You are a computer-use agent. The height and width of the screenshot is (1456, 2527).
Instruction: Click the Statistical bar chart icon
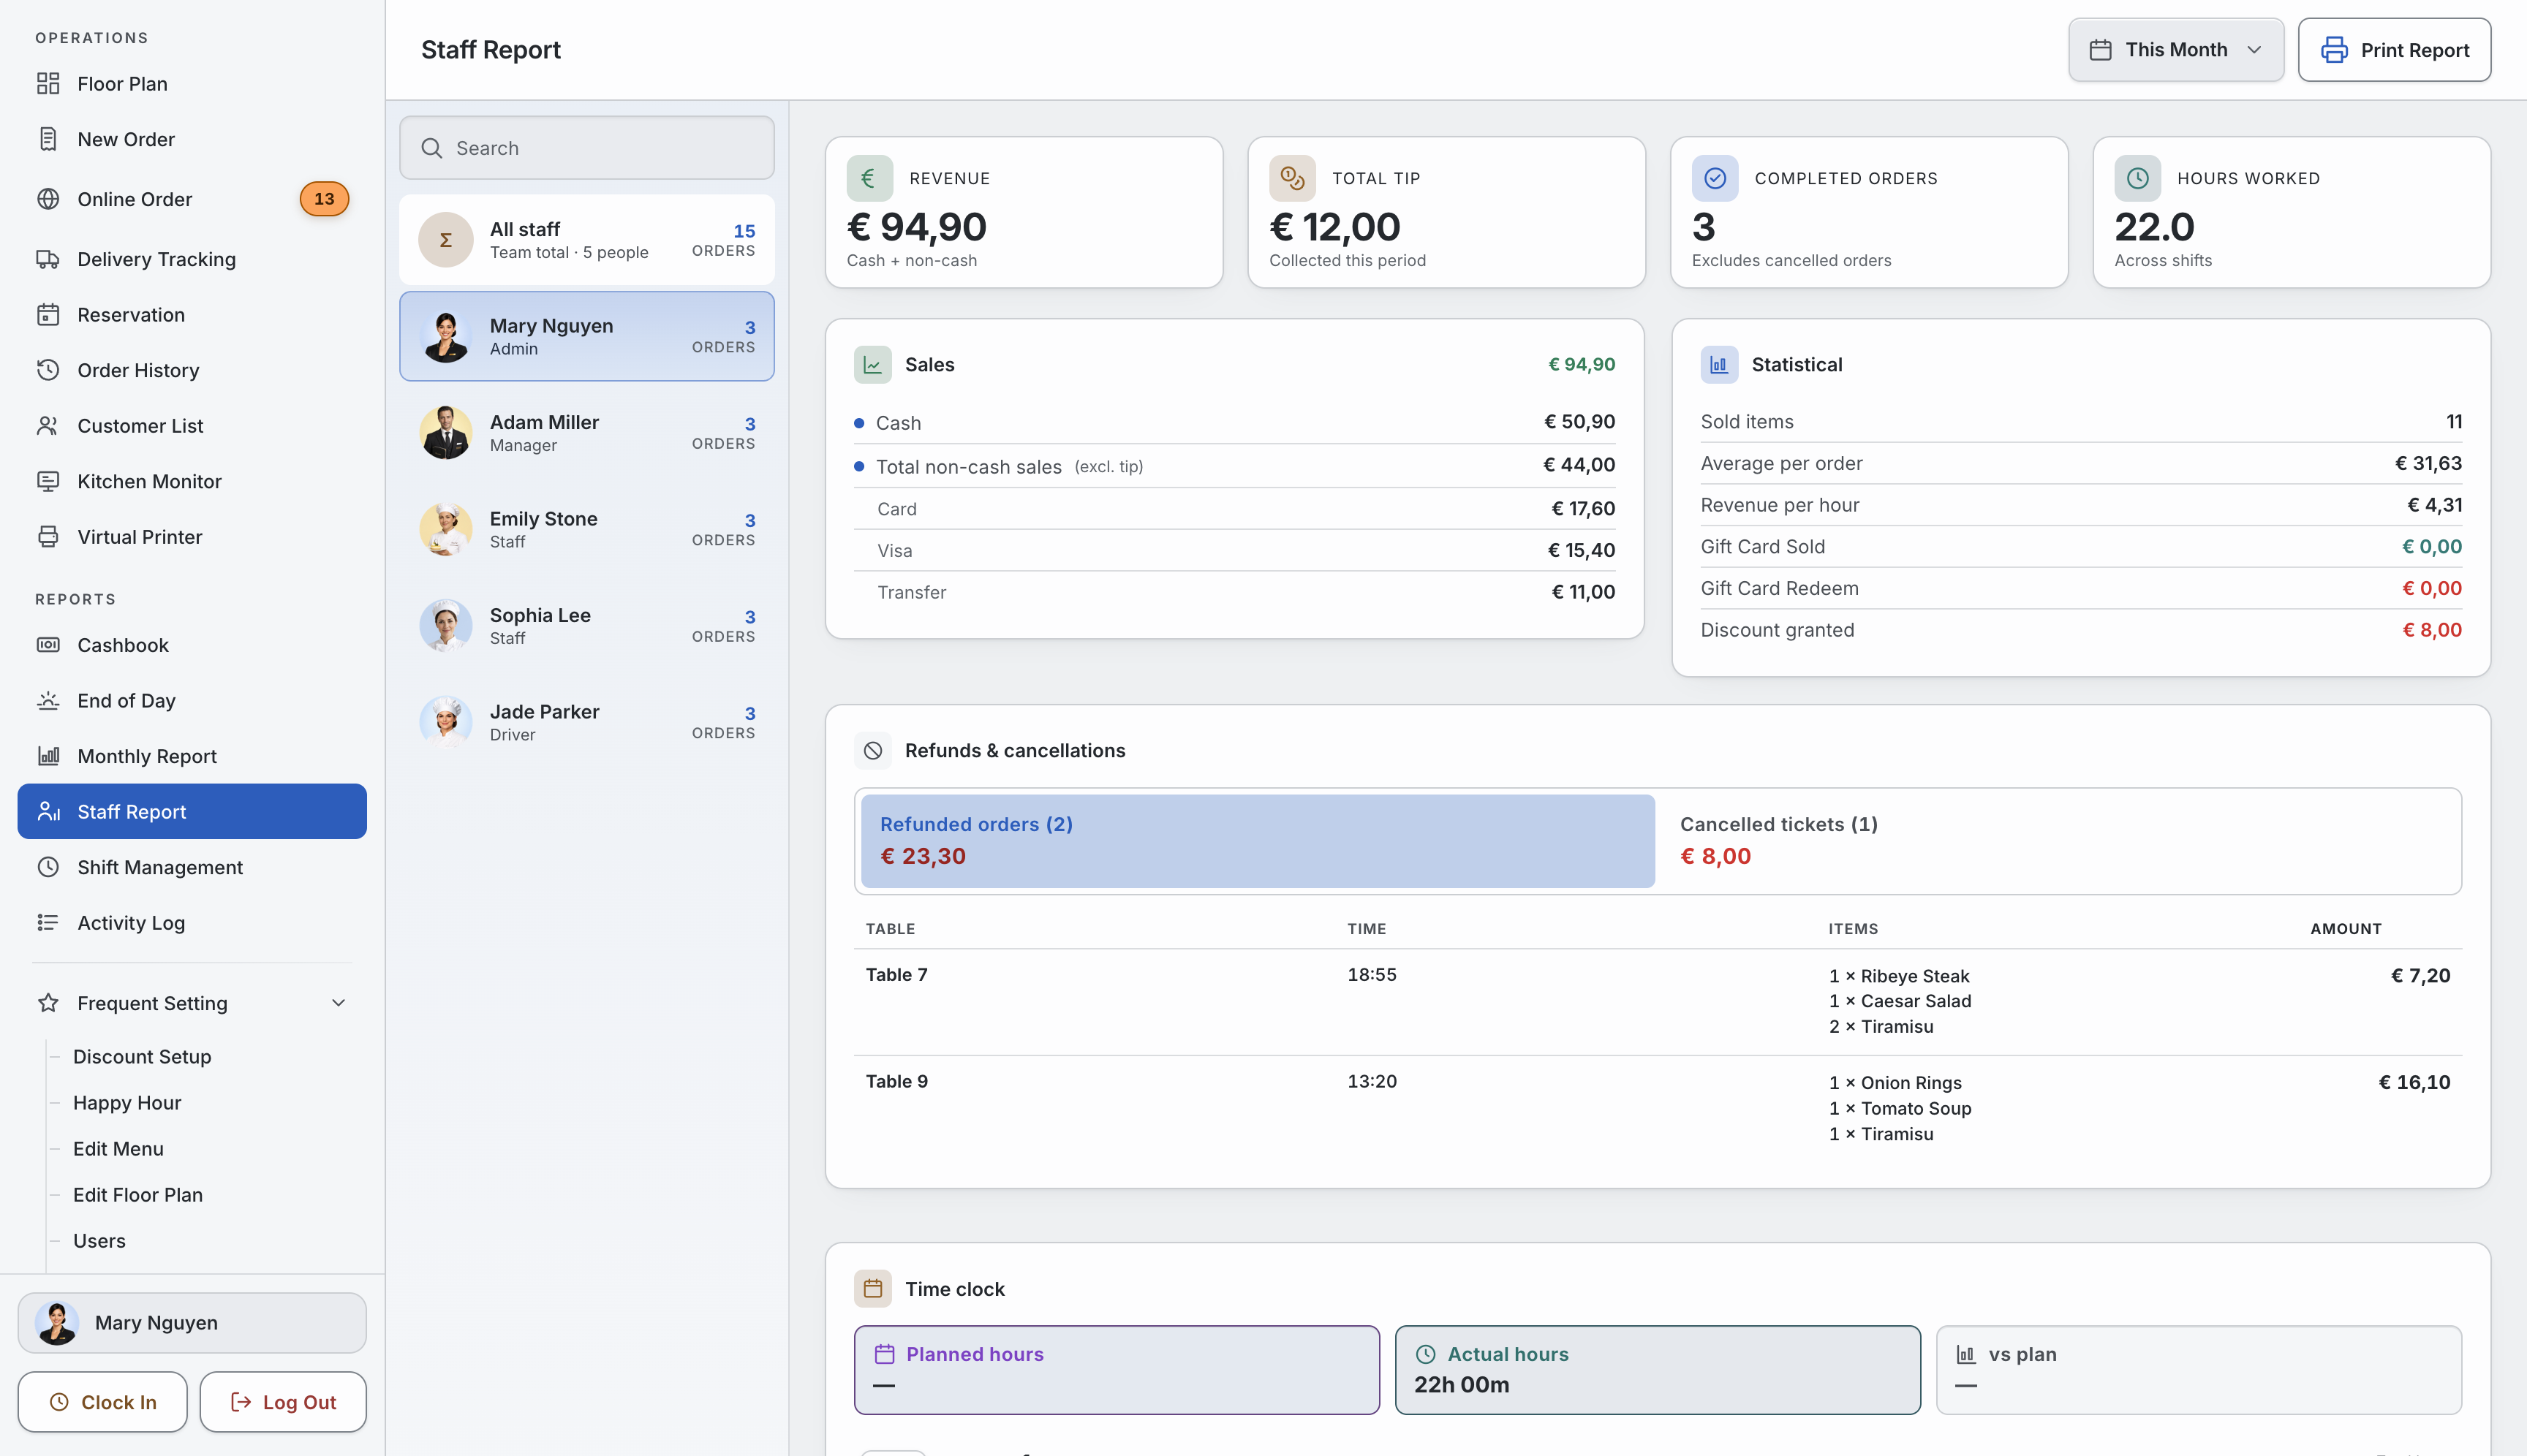1719,365
